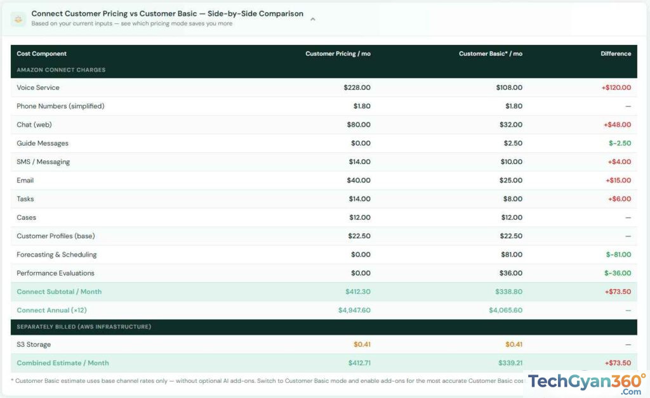The height and width of the screenshot is (398, 650).
Task: Click the Voice Service $108.00 value
Action: (509, 87)
